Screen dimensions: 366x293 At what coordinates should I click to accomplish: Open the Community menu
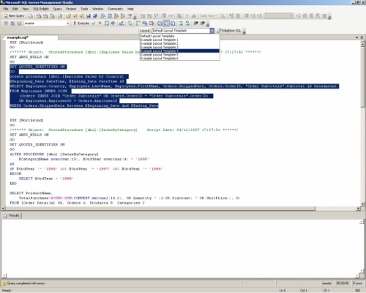pyautogui.click(x=116, y=9)
